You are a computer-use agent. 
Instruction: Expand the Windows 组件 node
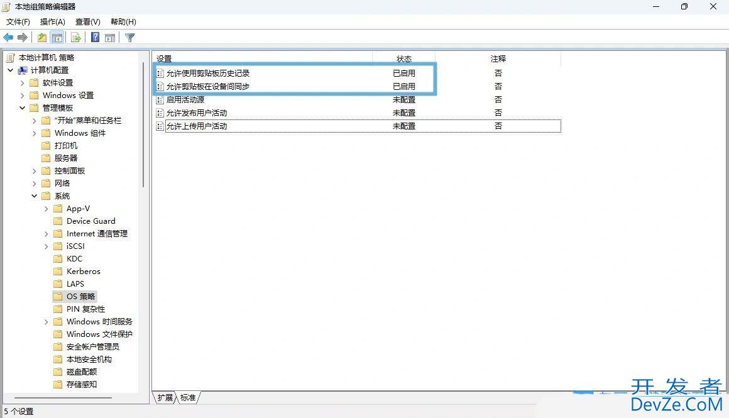pos(35,133)
